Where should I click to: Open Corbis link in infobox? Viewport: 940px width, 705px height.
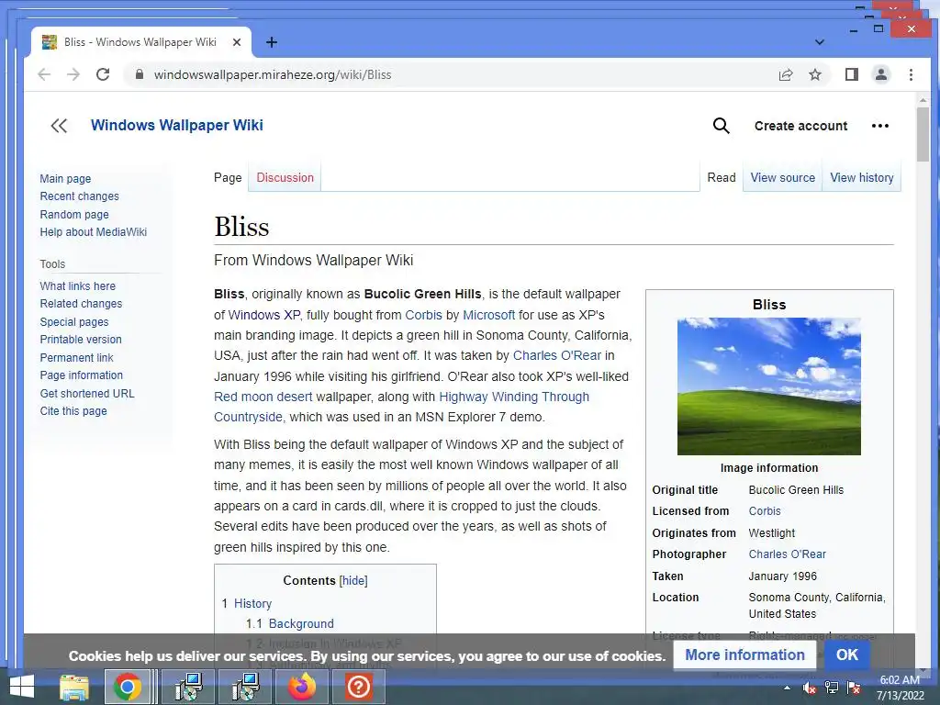765,511
